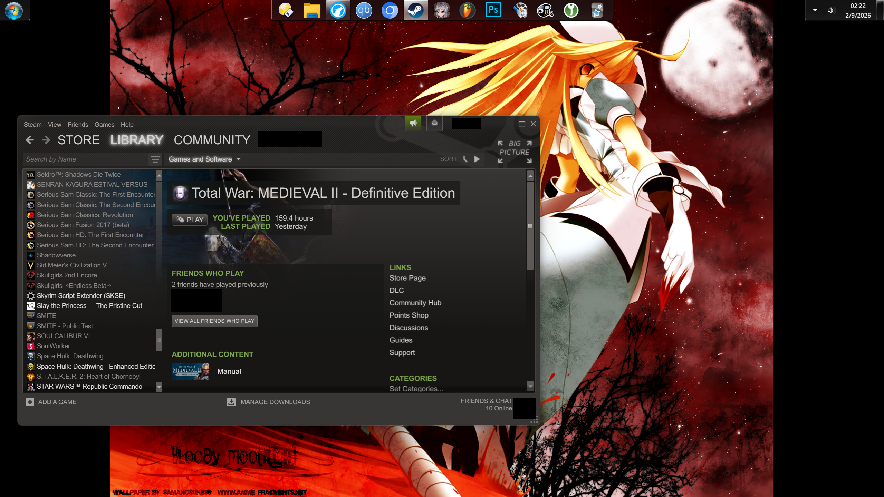884x497 pixels.
Task: Click the recent activity sort clock icon
Action: (465, 159)
